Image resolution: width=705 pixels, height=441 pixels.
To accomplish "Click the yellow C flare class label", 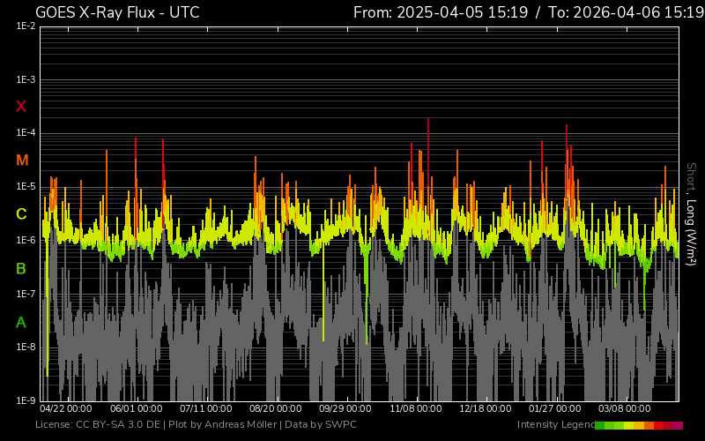I will pyautogui.click(x=21, y=214).
